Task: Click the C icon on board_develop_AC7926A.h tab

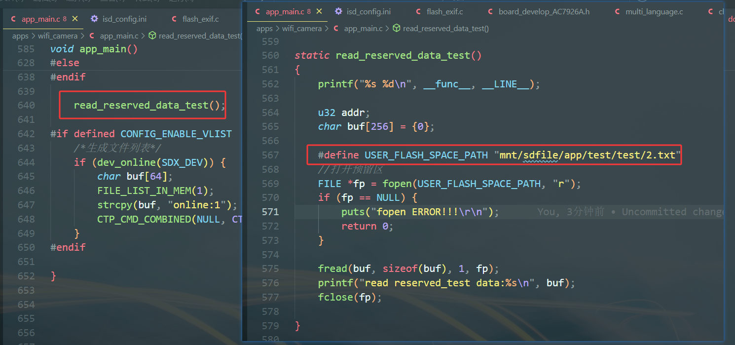Action: 490,11
